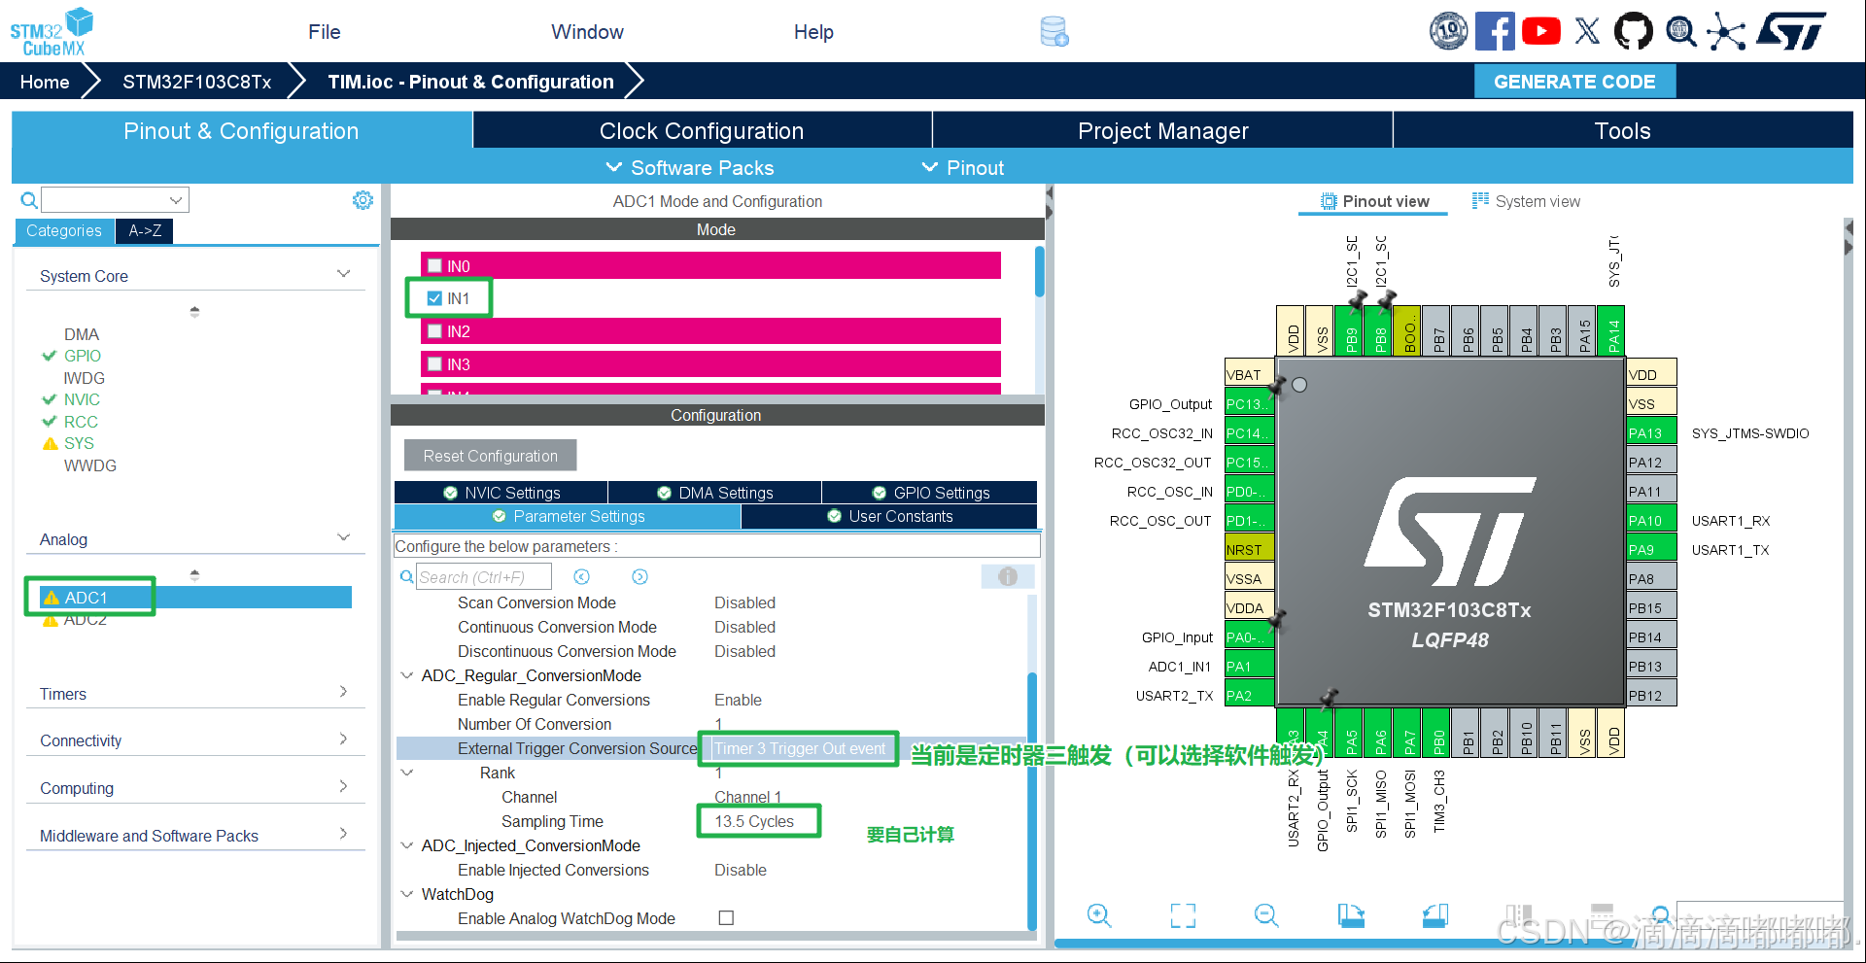Go to STM32F103C8Tx breadcrumb
The height and width of the screenshot is (963, 1866).
click(196, 82)
